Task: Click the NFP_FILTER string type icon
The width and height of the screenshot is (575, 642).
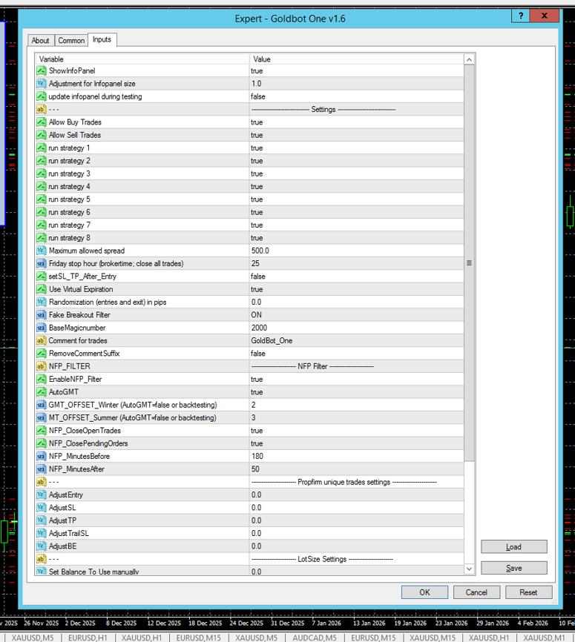Action: tap(41, 366)
